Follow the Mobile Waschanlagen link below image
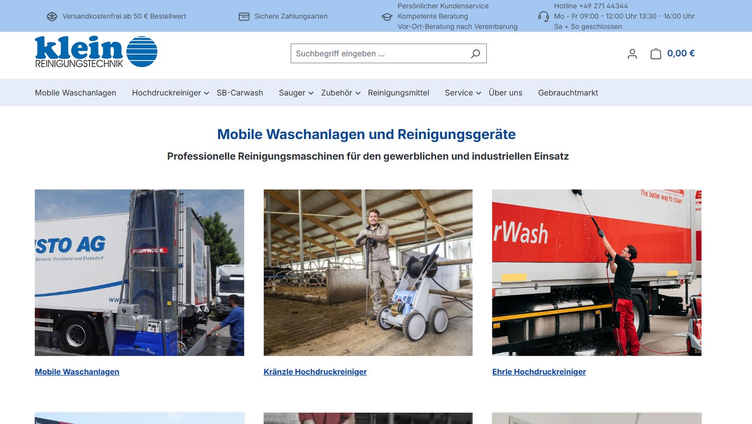The height and width of the screenshot is (424, 752). pos(77,372)
